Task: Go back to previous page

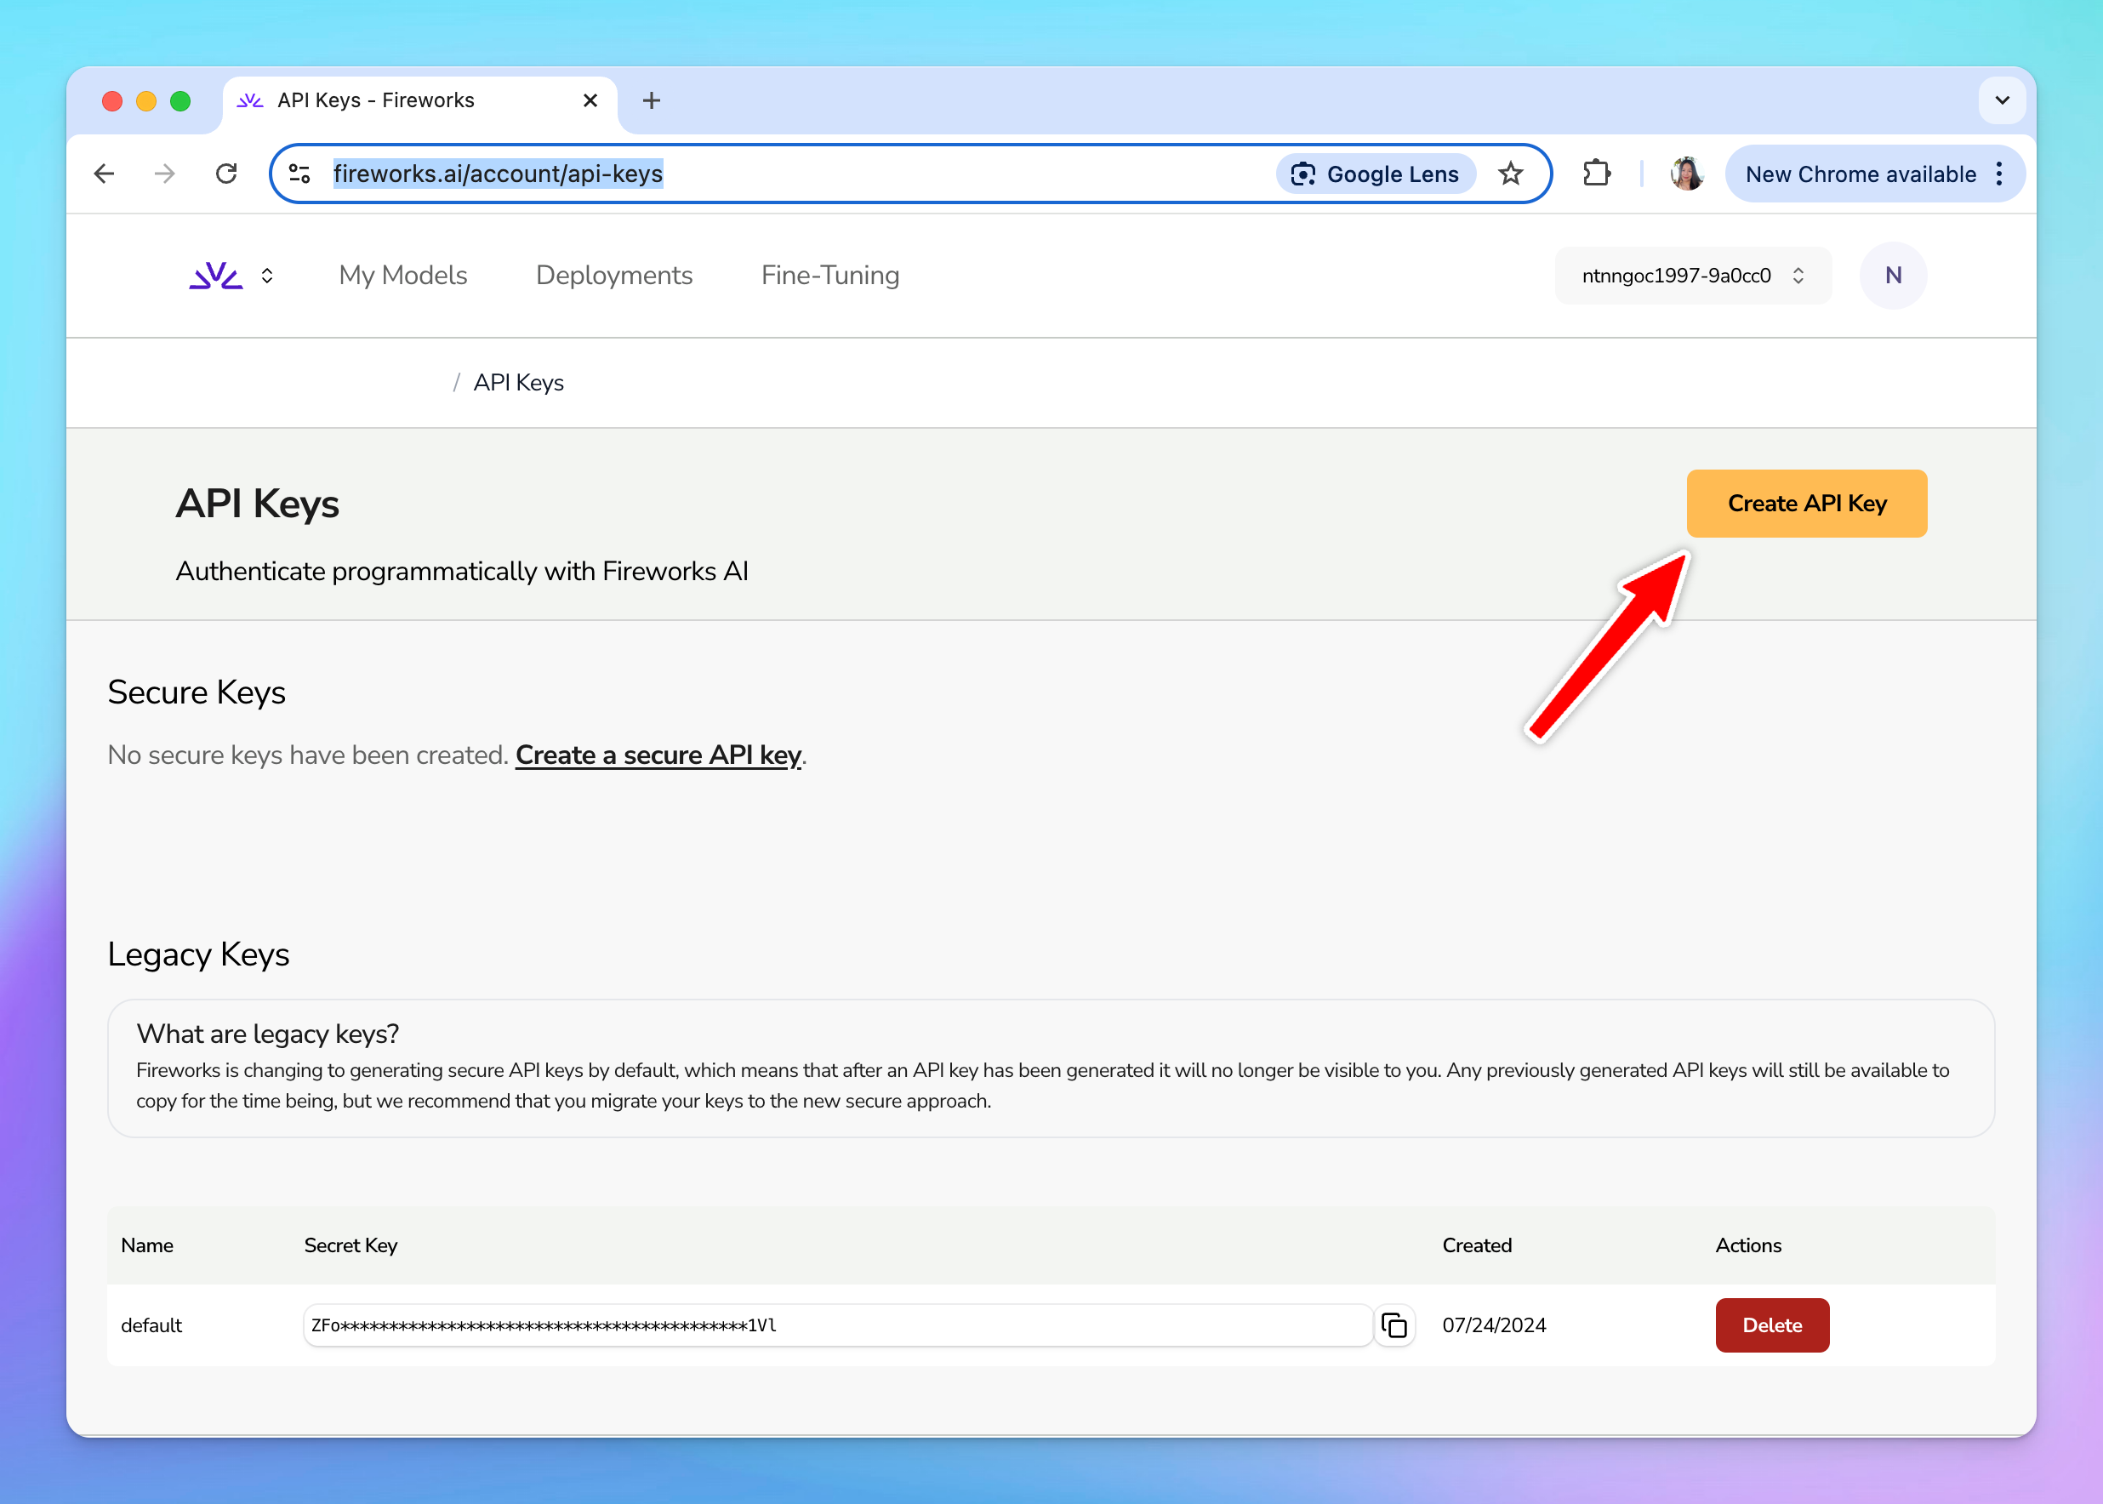Action: click(x=105, y=174)
